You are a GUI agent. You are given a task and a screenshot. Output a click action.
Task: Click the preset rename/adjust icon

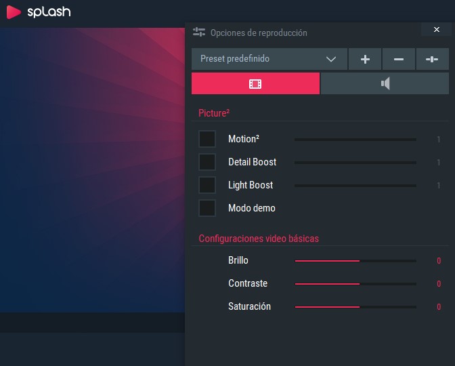click(432, 59)
